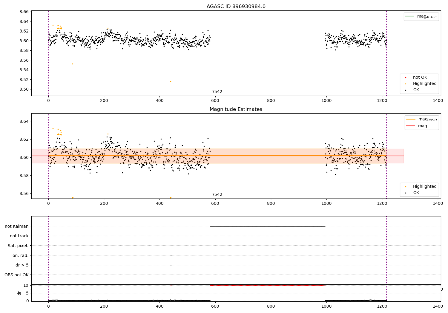Click the "not track" axis label
The image size is (448, 313).
pos(19,236)
